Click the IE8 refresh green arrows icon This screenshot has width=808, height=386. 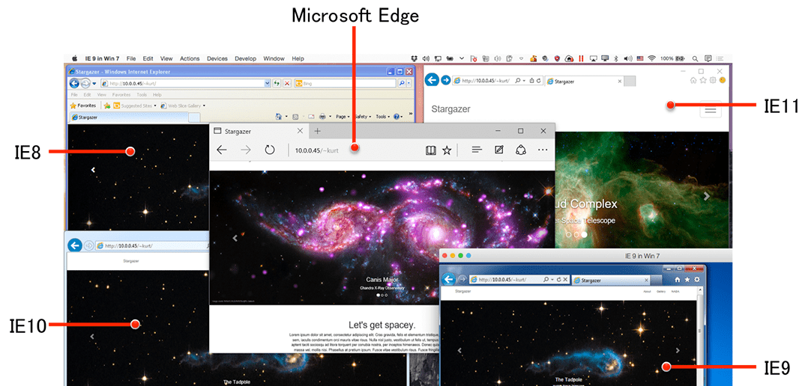(277, 83)
